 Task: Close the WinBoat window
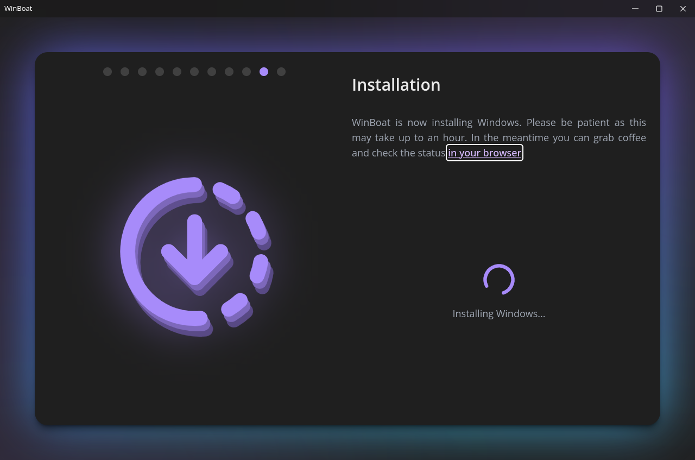pyautogui.click(x=683, y=9)
